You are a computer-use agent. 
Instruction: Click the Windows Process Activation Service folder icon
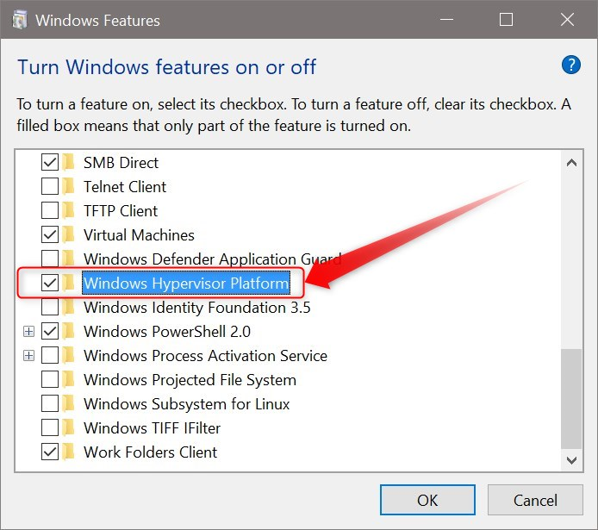click(68, 355)
